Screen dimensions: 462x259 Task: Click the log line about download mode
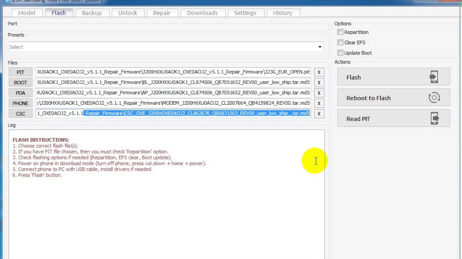coord(109,163)
